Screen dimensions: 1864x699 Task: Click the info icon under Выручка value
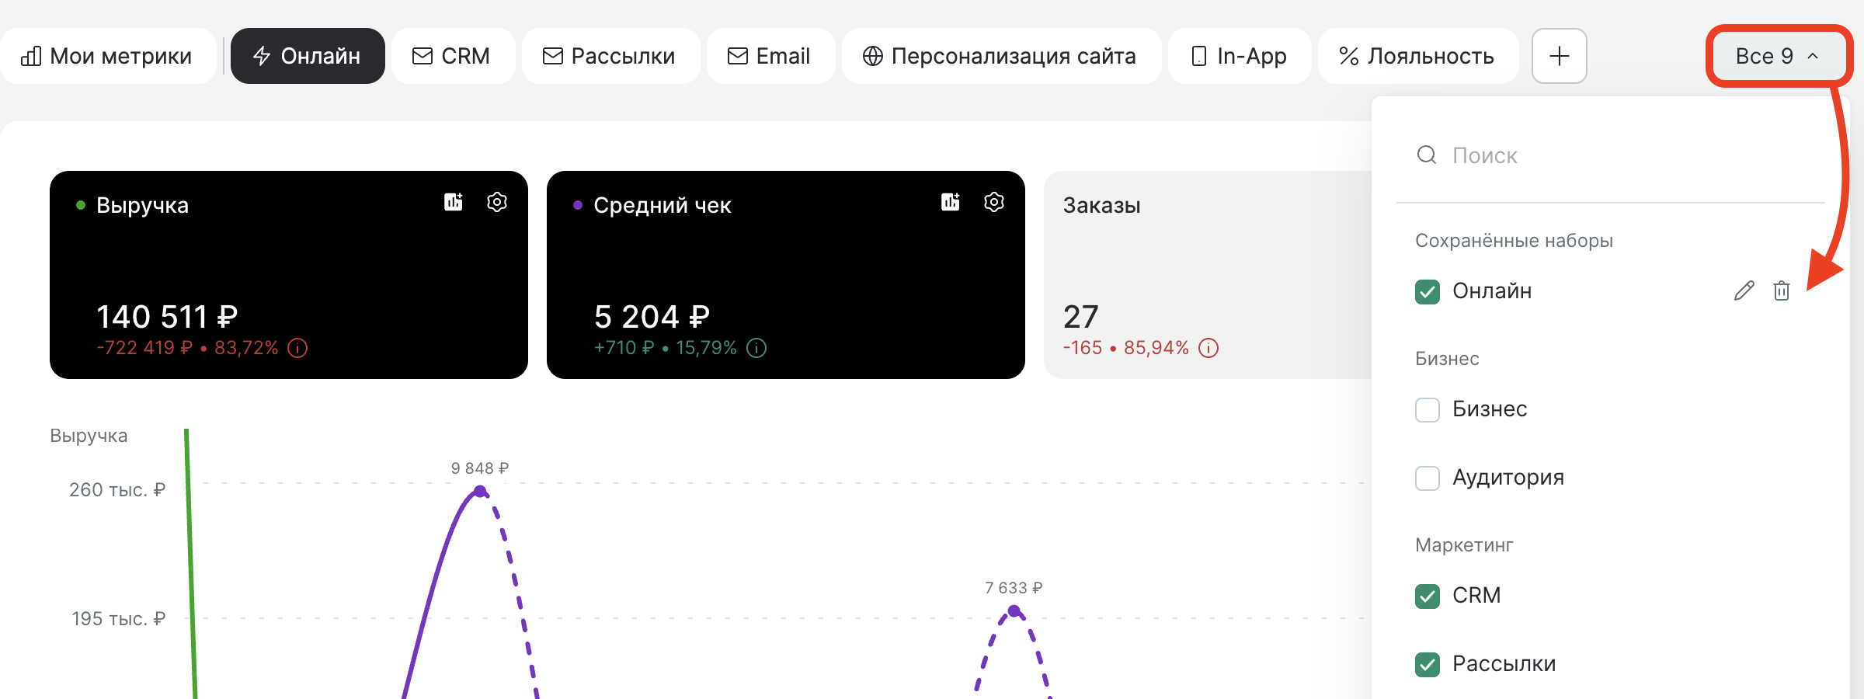(297, 348)
